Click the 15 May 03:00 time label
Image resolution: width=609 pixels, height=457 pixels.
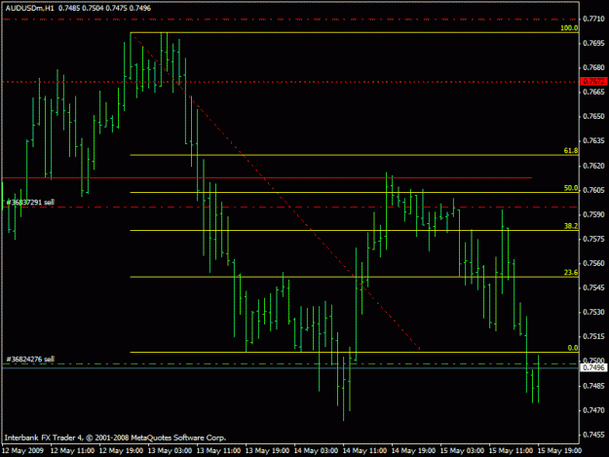(462, 451)
